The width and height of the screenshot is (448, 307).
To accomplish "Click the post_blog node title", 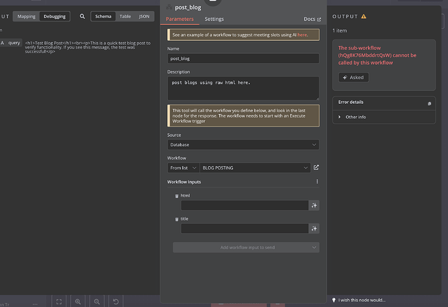I will tap(188, 7).
